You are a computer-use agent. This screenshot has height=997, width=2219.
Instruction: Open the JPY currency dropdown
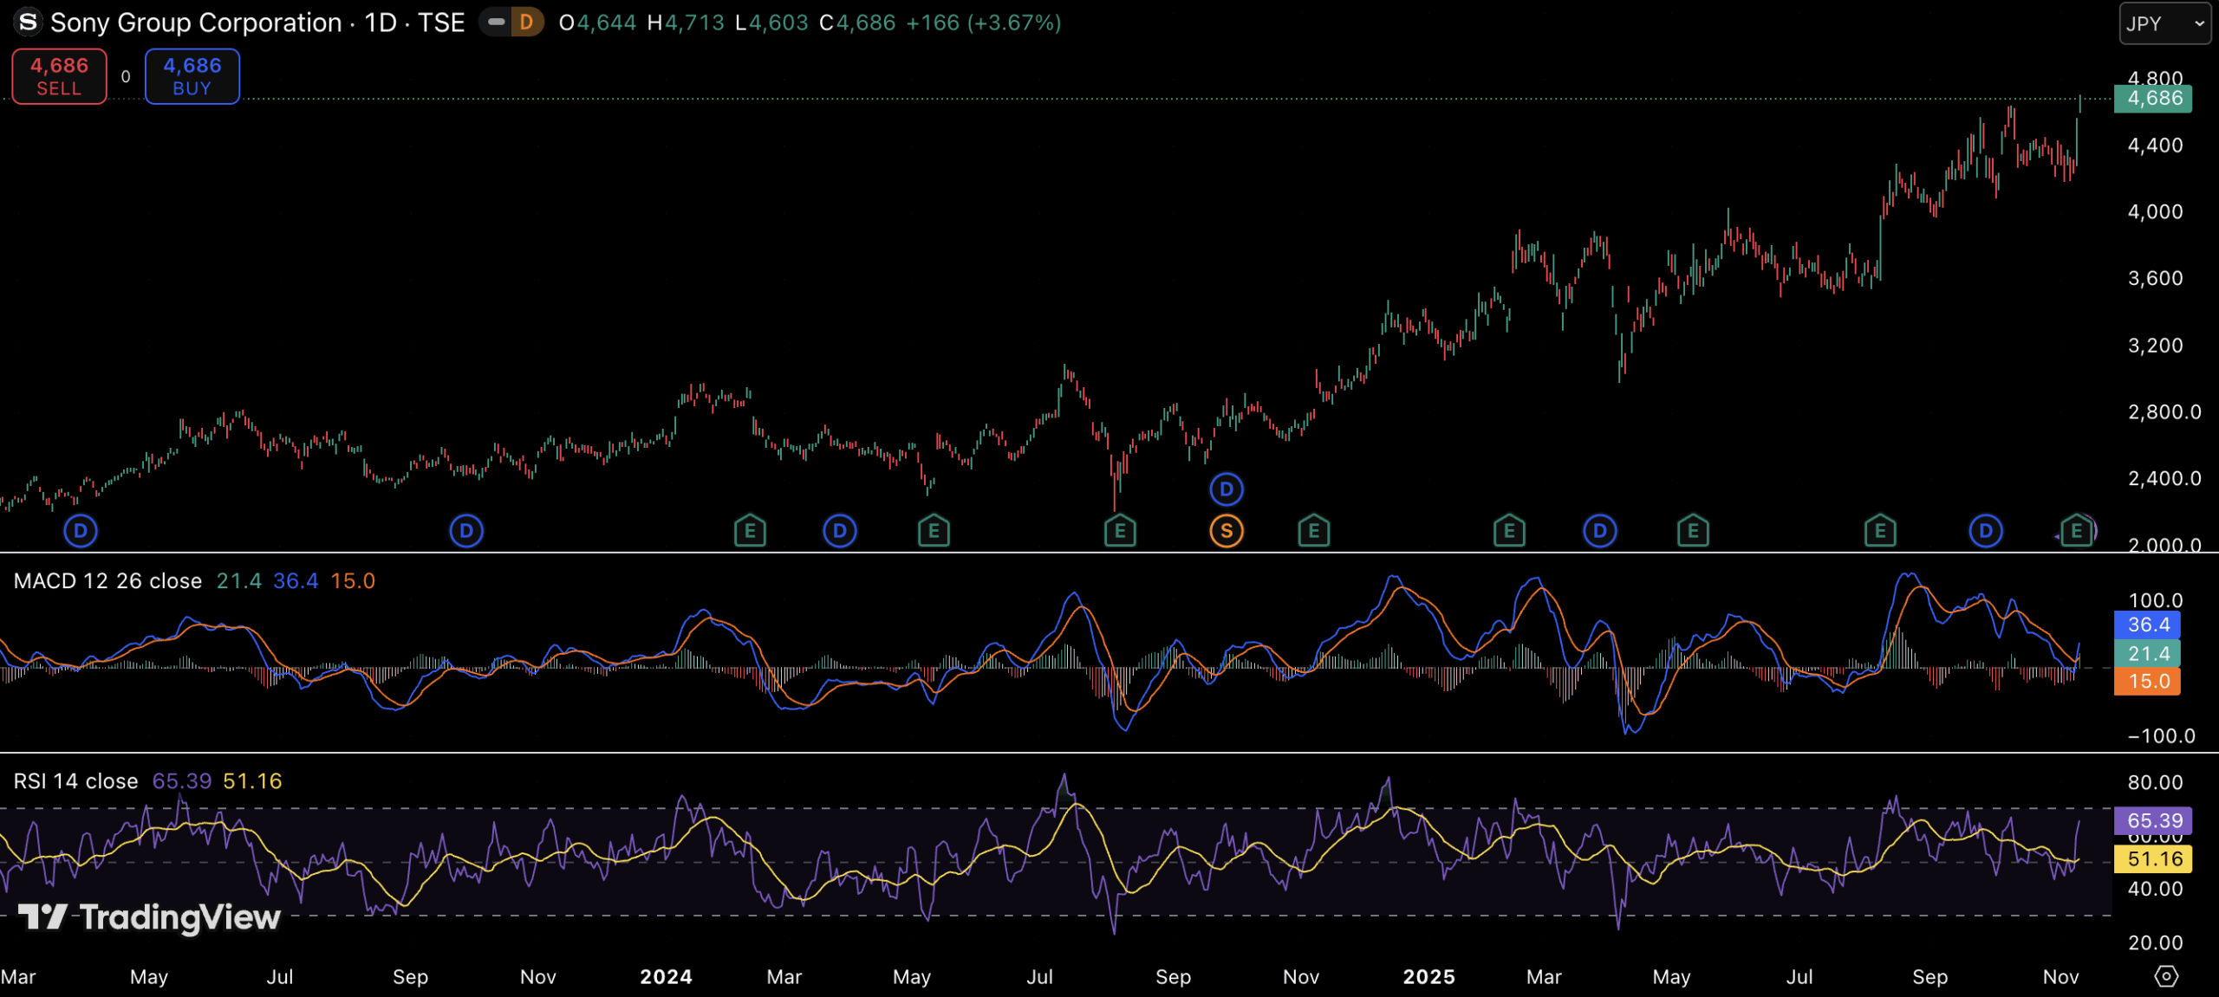[x=2164, y=23]
